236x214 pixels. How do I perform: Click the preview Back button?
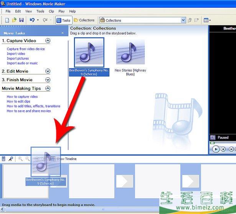(231, 149)
